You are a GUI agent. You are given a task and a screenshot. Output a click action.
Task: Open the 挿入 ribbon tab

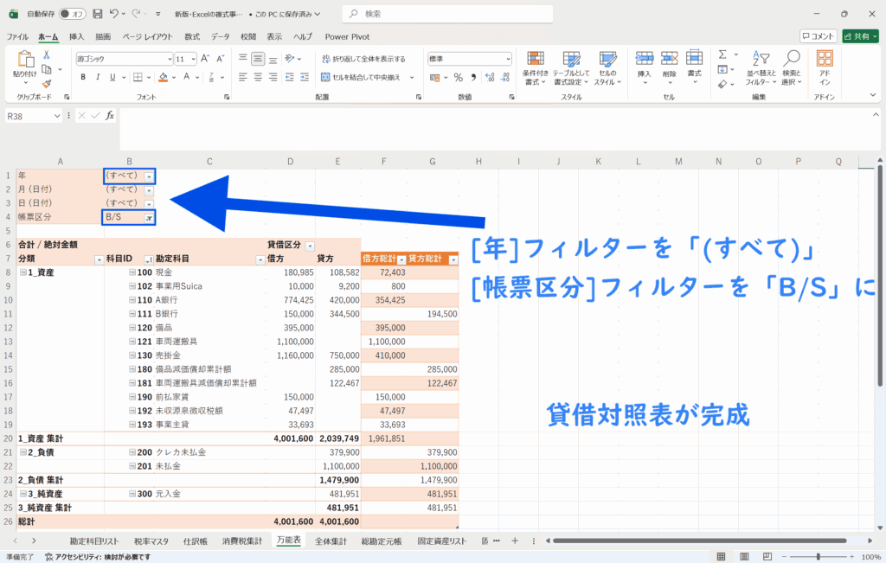(x=76, y=36)
